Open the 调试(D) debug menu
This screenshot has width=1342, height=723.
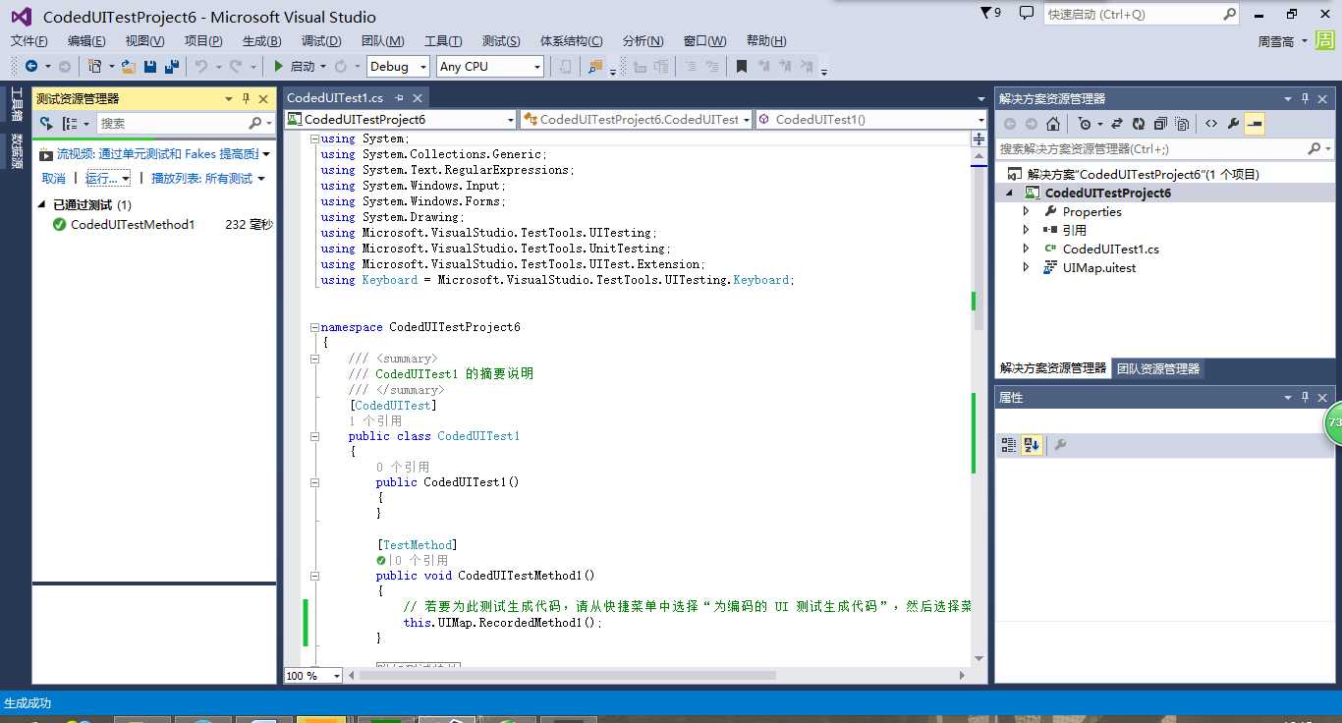pos(321,40)
